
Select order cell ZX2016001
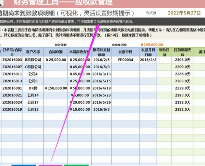(12, 88)
